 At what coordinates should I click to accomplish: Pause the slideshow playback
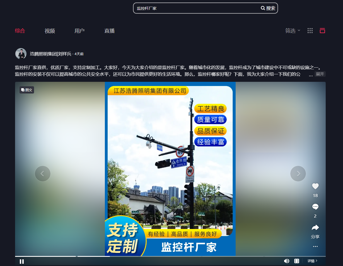click(22, 261)
